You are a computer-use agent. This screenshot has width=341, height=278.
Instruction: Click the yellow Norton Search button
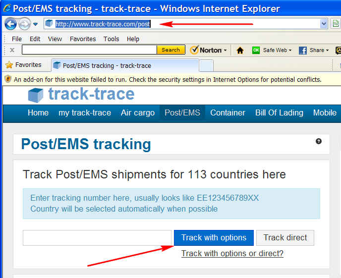pos(170,50)
